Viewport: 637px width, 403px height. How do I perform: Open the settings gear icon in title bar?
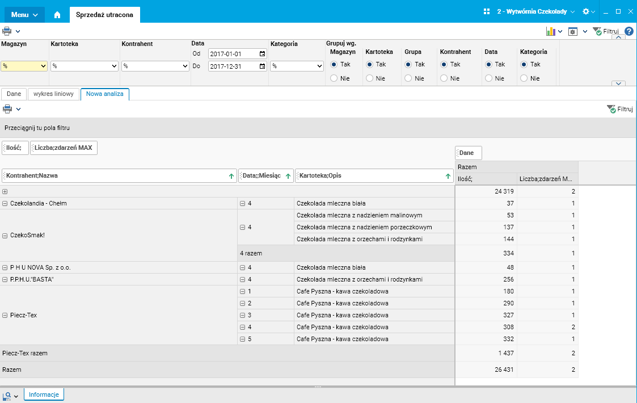pos(586,11)
